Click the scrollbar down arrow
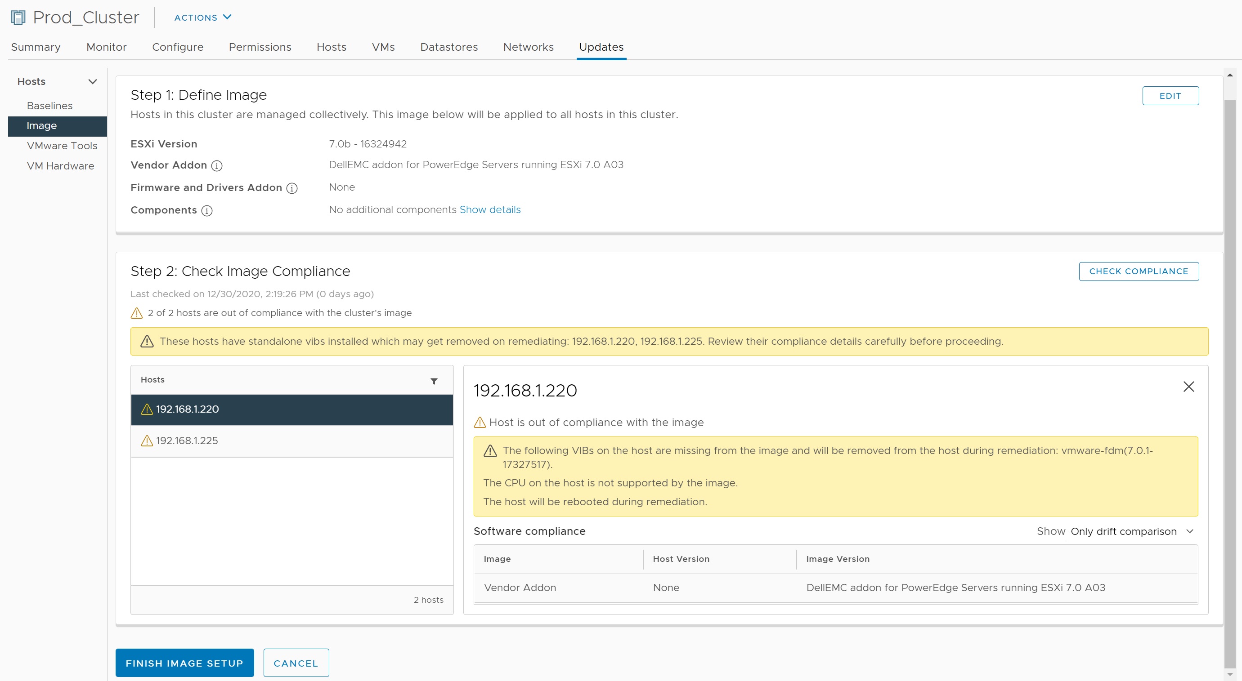 [1229, 674]
